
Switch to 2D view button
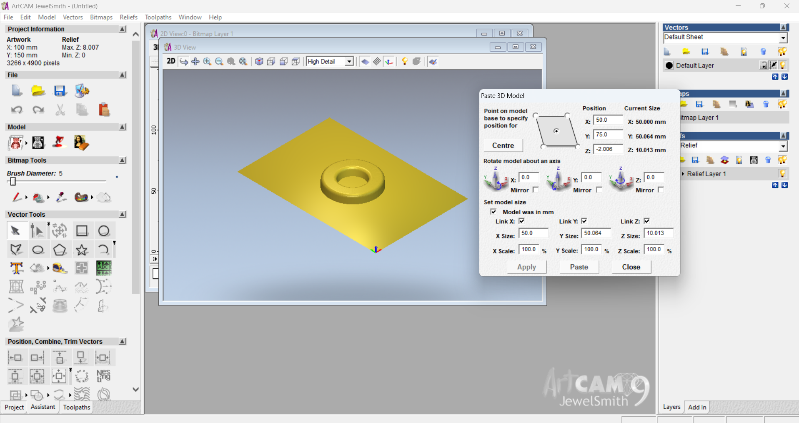pos(171,61)
